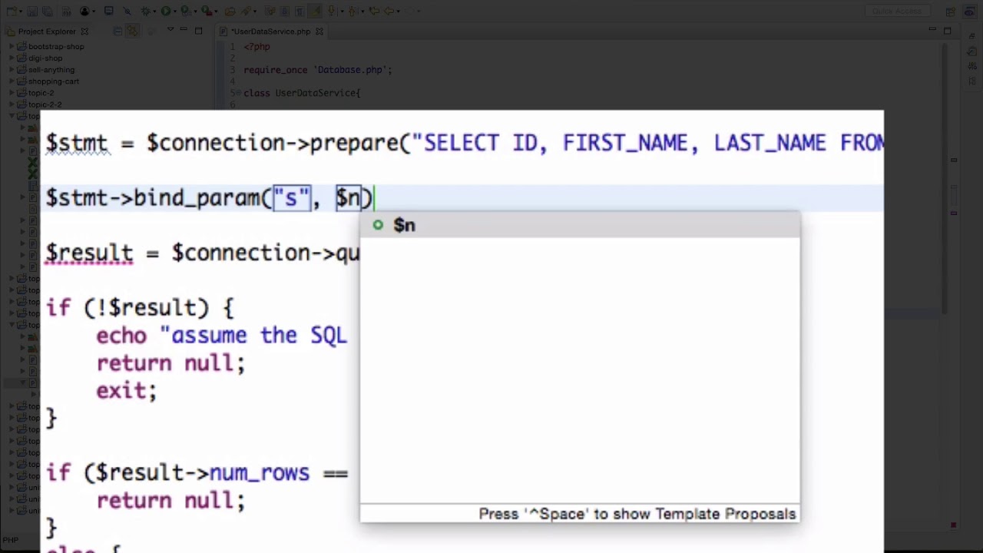
Task: Collapse class UserDataService fold marker
Action: 240,93
